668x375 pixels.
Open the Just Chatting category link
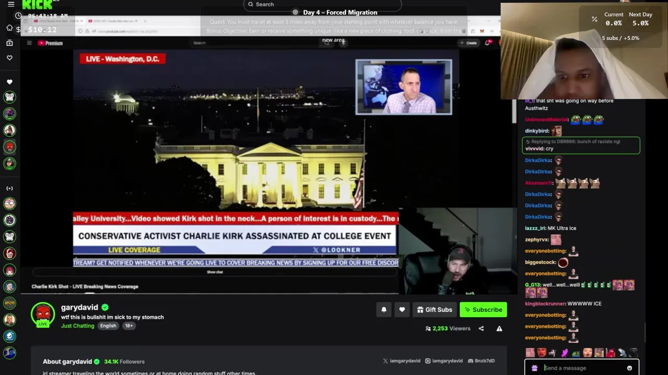click(78, 326)
